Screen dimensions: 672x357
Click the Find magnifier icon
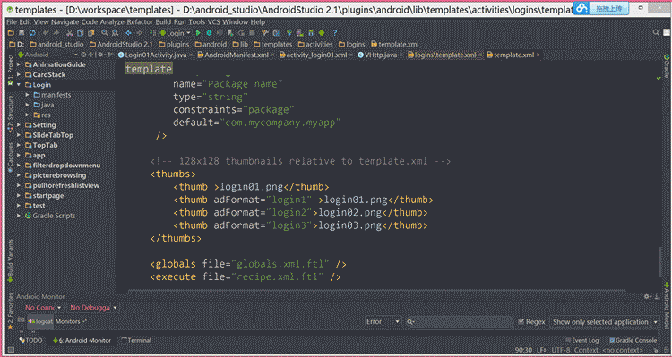(x=105, y=32)
